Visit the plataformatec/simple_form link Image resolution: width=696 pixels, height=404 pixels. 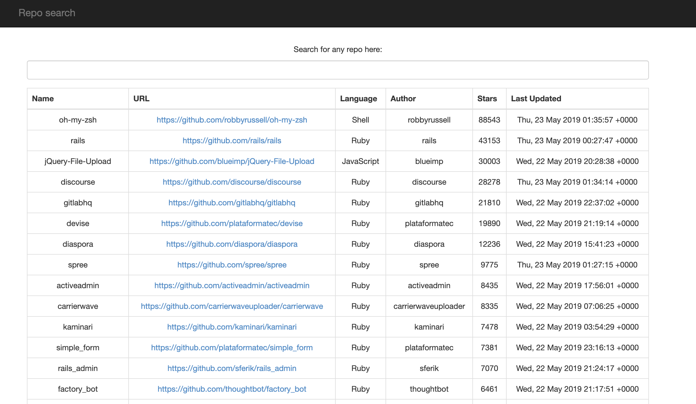pyautogui.click(x=232, y=347)
